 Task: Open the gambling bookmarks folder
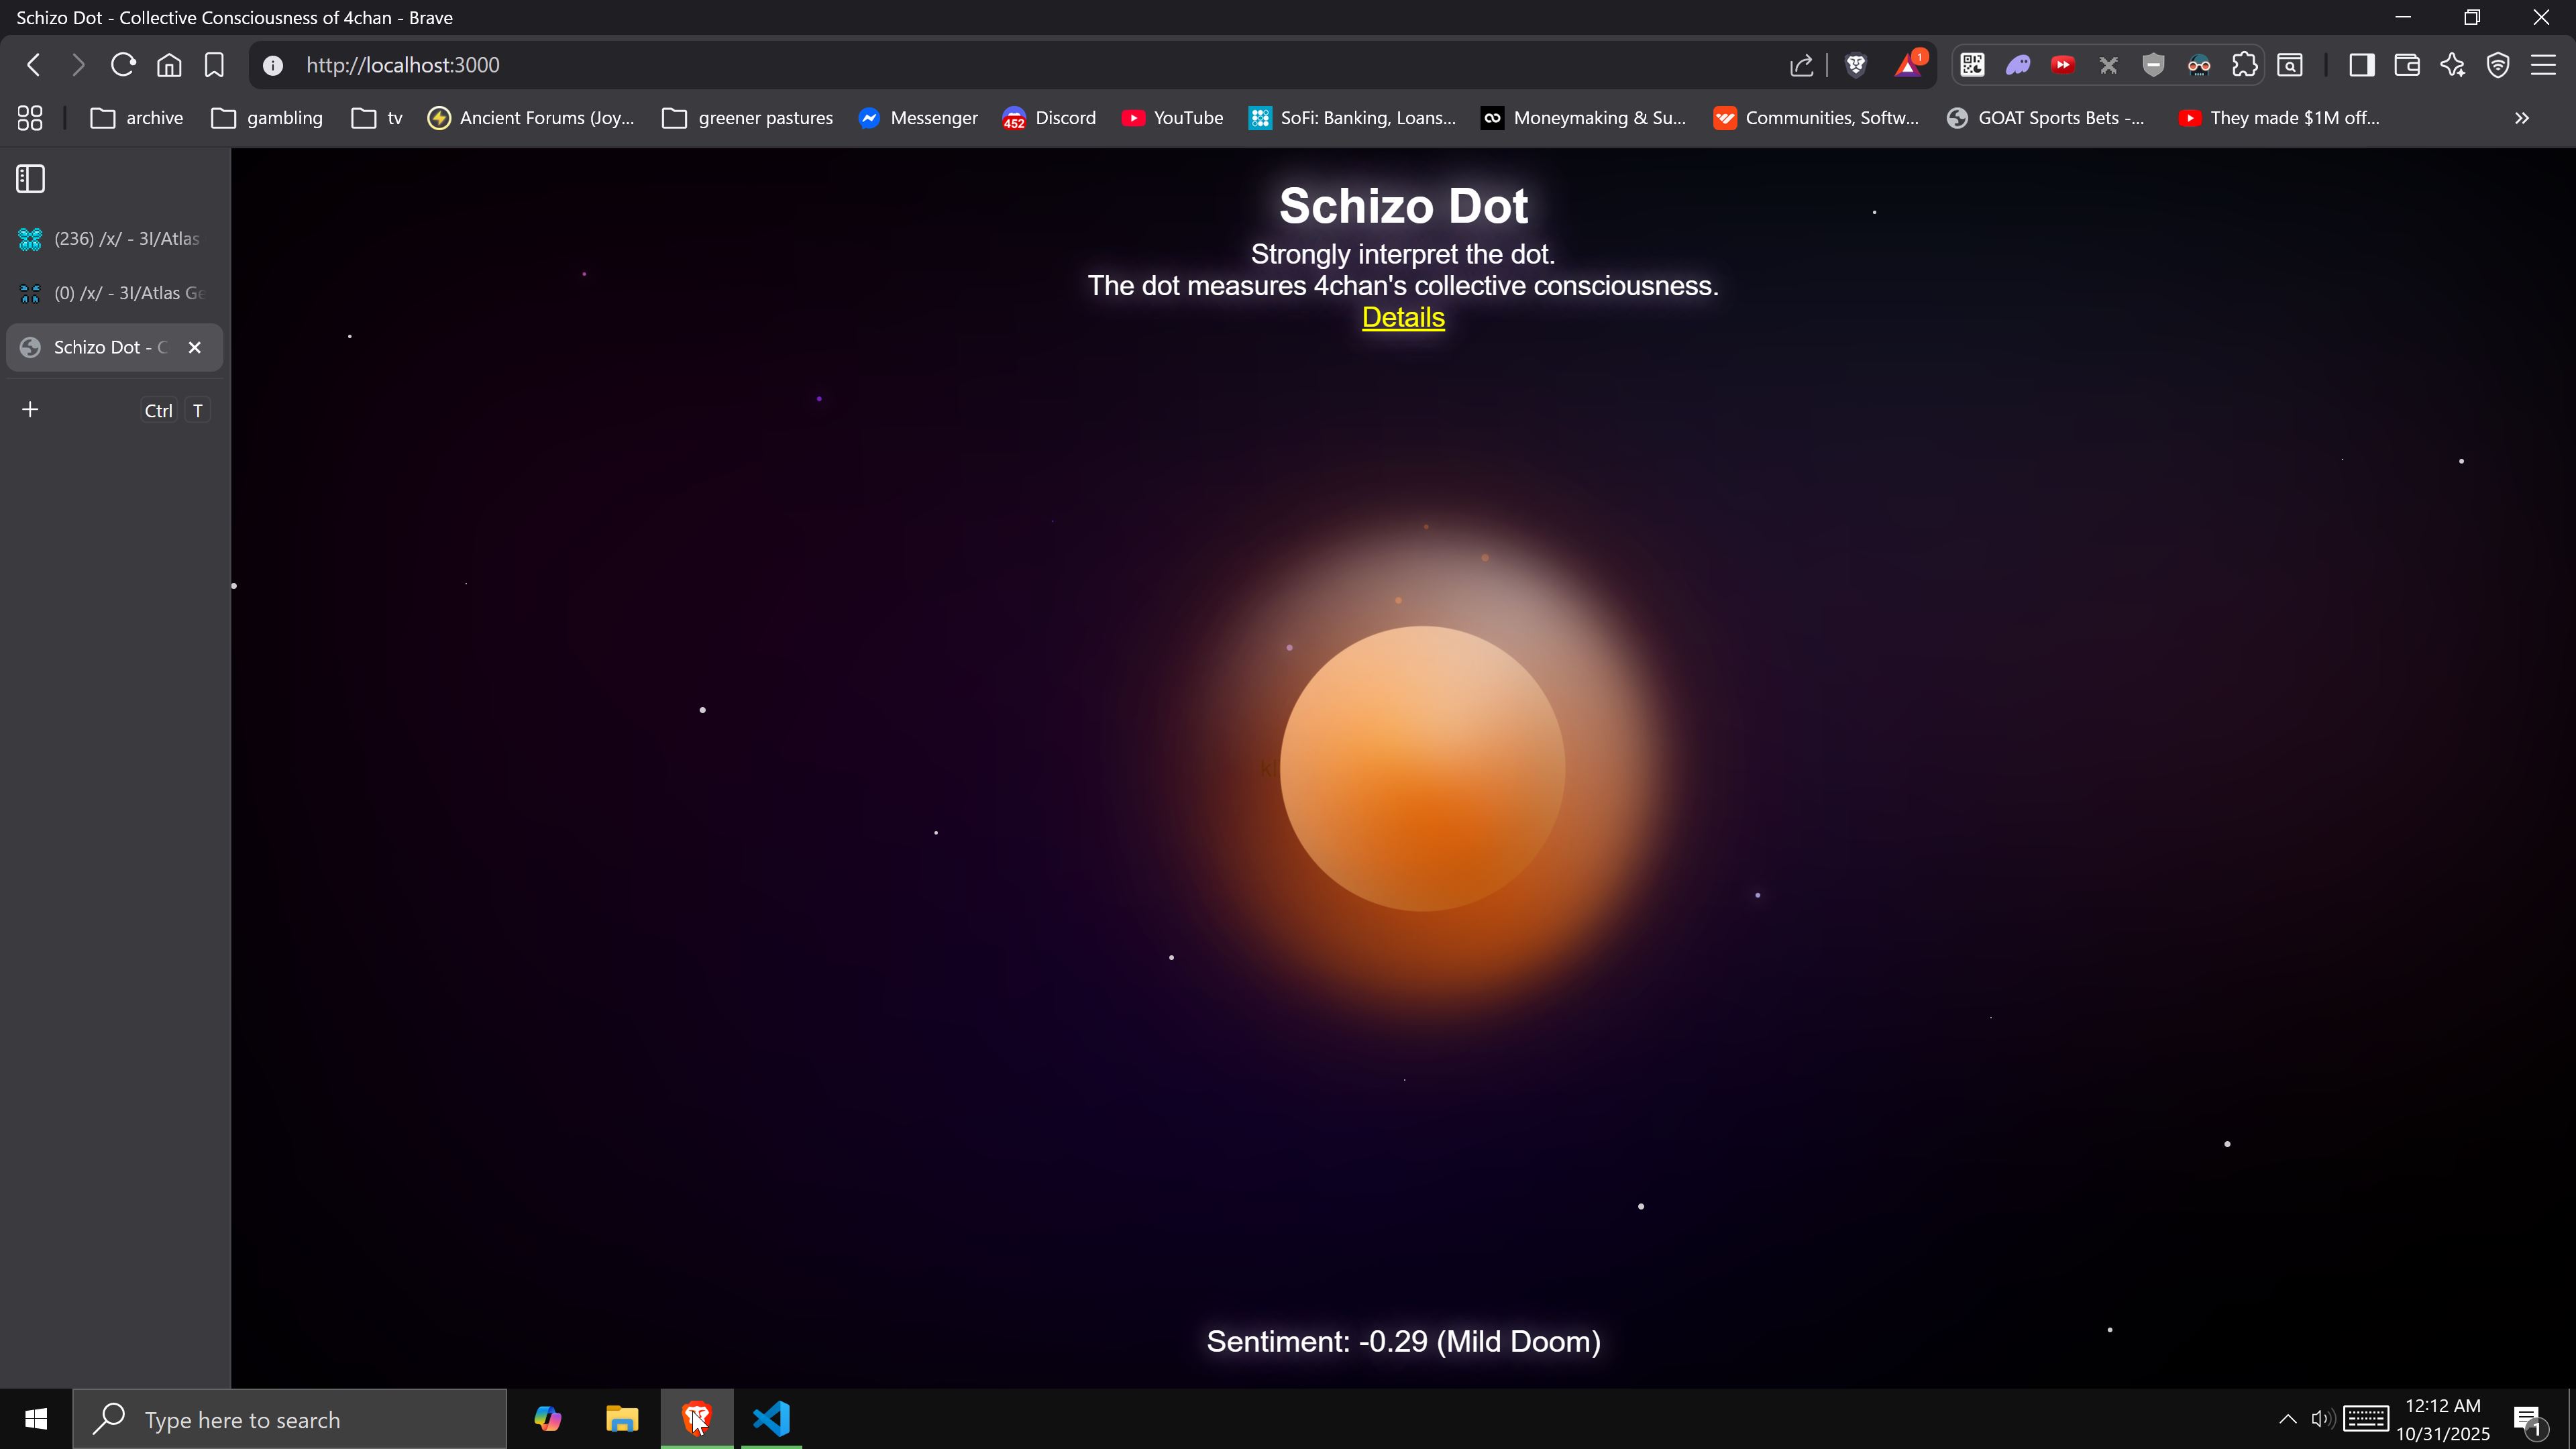pyautogui.click(x=267, y=118)
